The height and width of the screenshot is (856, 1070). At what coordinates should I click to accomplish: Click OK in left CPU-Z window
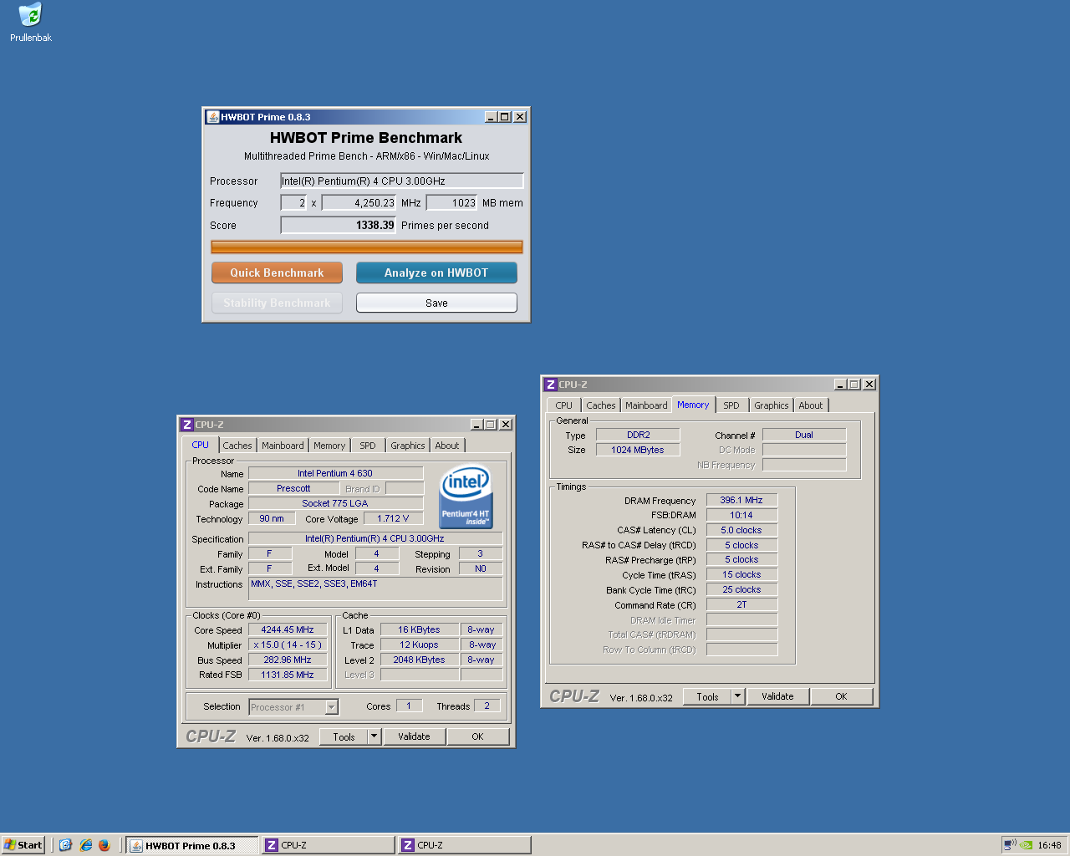point(477,736)
